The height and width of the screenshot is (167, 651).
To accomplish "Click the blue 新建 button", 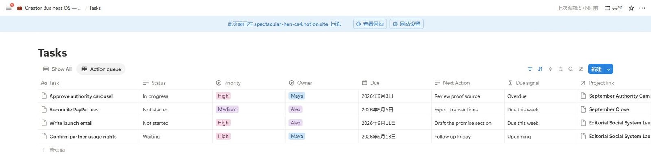I will (596, 69).
